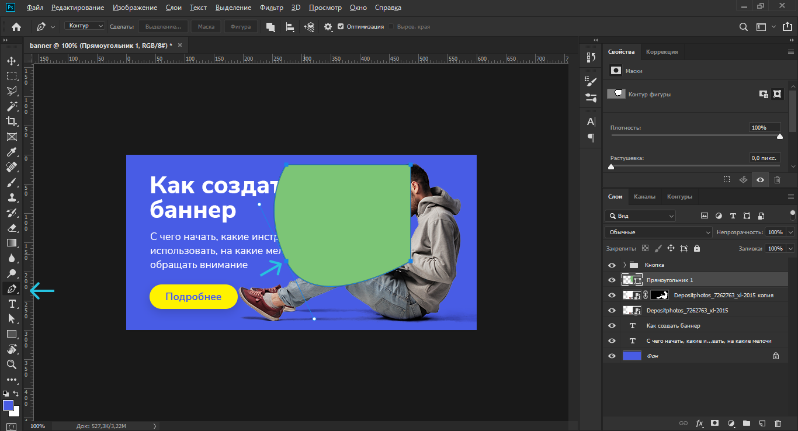Open the Layers panel flyout menu
The width and height of the screenshot is (798, 431).
(x=791, y=197)
